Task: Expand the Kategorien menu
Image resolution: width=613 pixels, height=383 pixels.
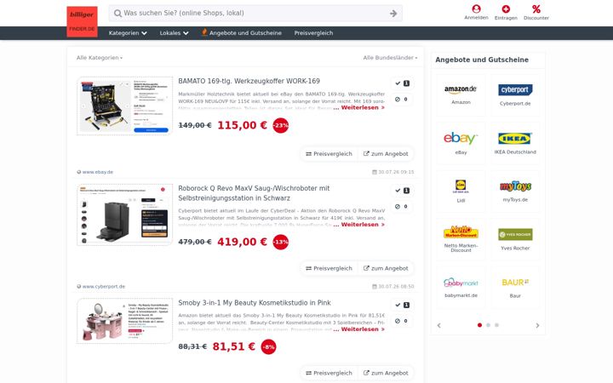Action: (128, 33)
